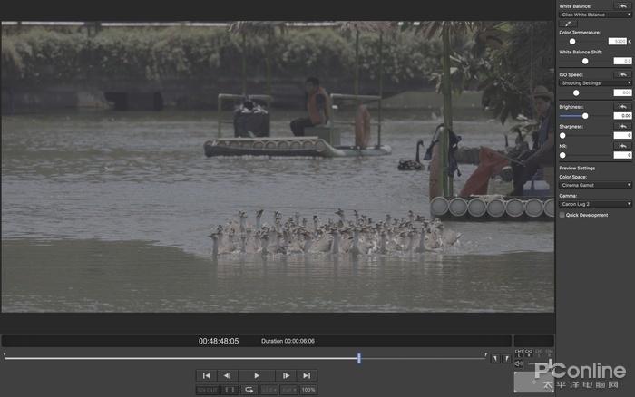Step forward one frame
Screen dimensions: 635x397
tap(286, 375)
